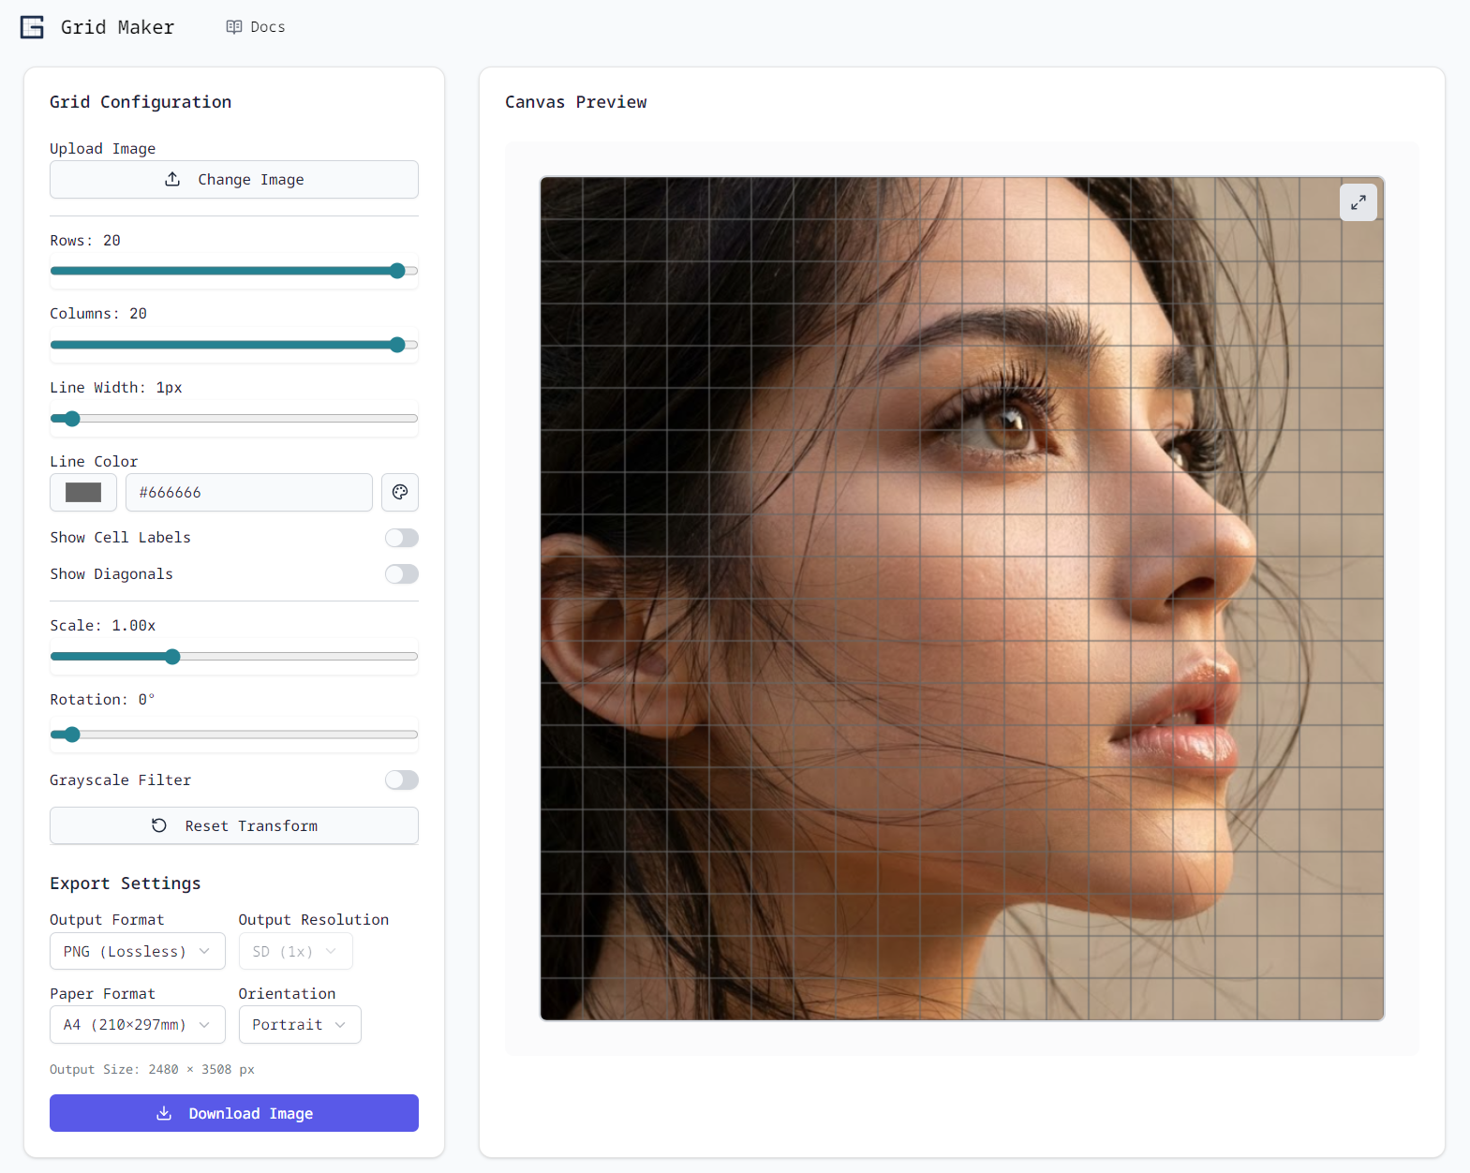Turn on Show Diagonals switch

401,574
